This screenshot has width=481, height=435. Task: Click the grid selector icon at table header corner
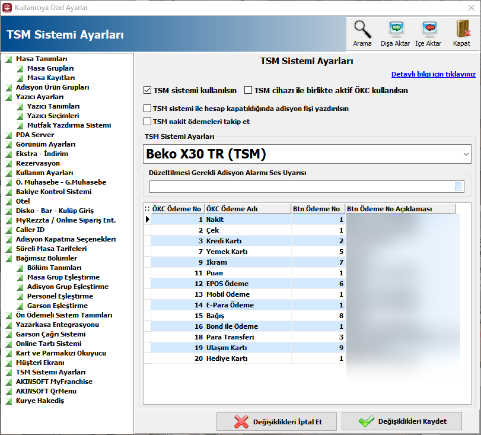(x=147, y=209)
